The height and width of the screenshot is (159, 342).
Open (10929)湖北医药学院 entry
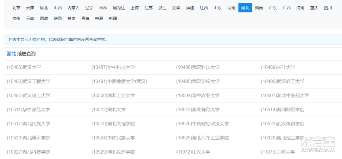pos(113,152)
